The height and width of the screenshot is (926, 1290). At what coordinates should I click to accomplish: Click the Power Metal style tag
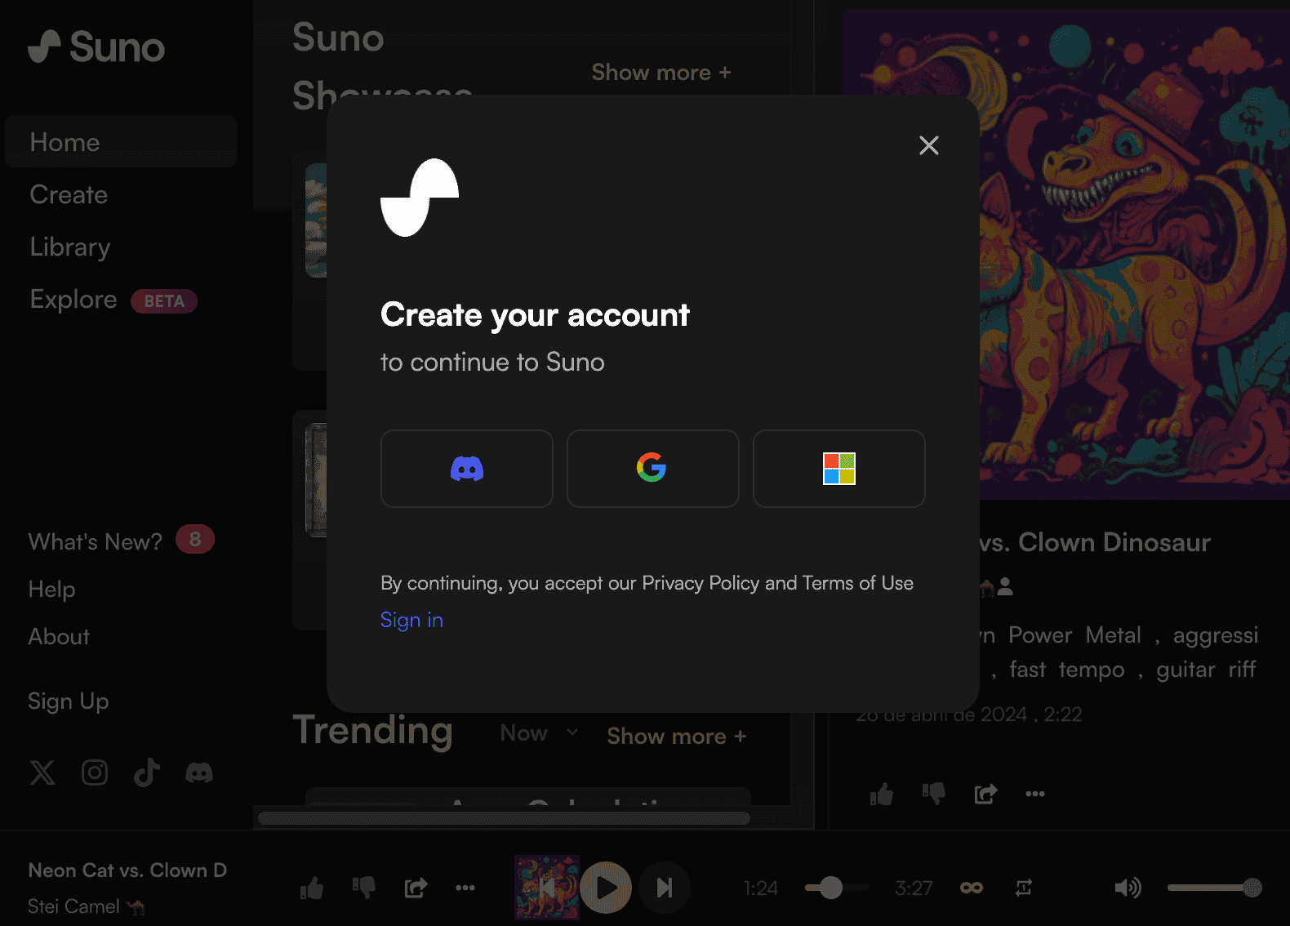pyautogui.click(x=1074, y=635)
